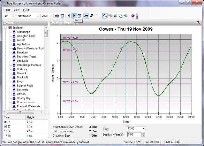This screenshot has width=204, height=146.
Task: Select Aldeburgh port
Action: click(23, 32)
